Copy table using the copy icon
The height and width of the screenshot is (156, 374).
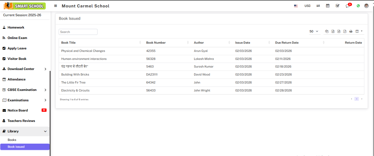point(327,32)
